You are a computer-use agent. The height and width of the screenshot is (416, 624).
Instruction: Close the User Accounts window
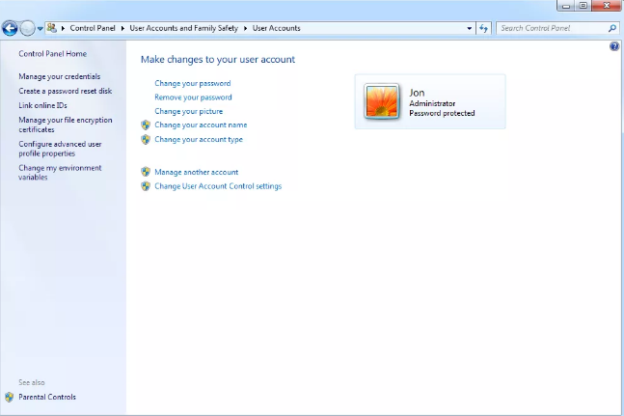(x=606, y=6)
